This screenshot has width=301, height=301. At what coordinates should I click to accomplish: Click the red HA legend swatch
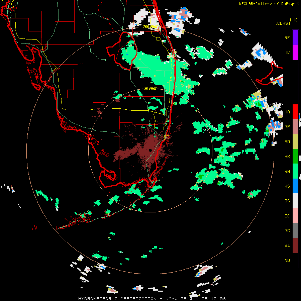pos(295,112)
